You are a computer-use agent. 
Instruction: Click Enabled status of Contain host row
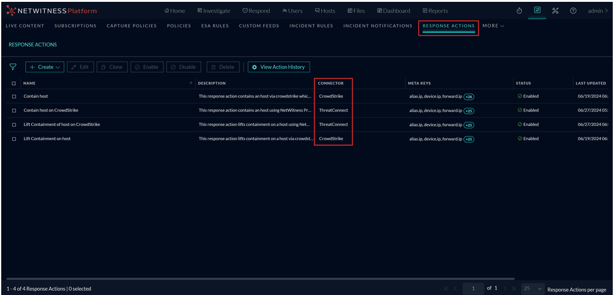pyautogui.click(x=528, y=96)
